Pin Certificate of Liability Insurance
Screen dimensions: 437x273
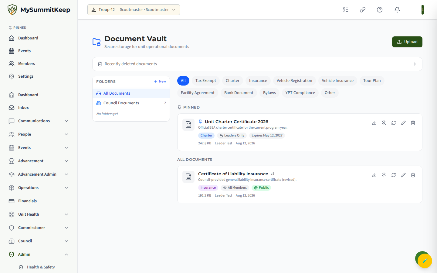[384, 175]
